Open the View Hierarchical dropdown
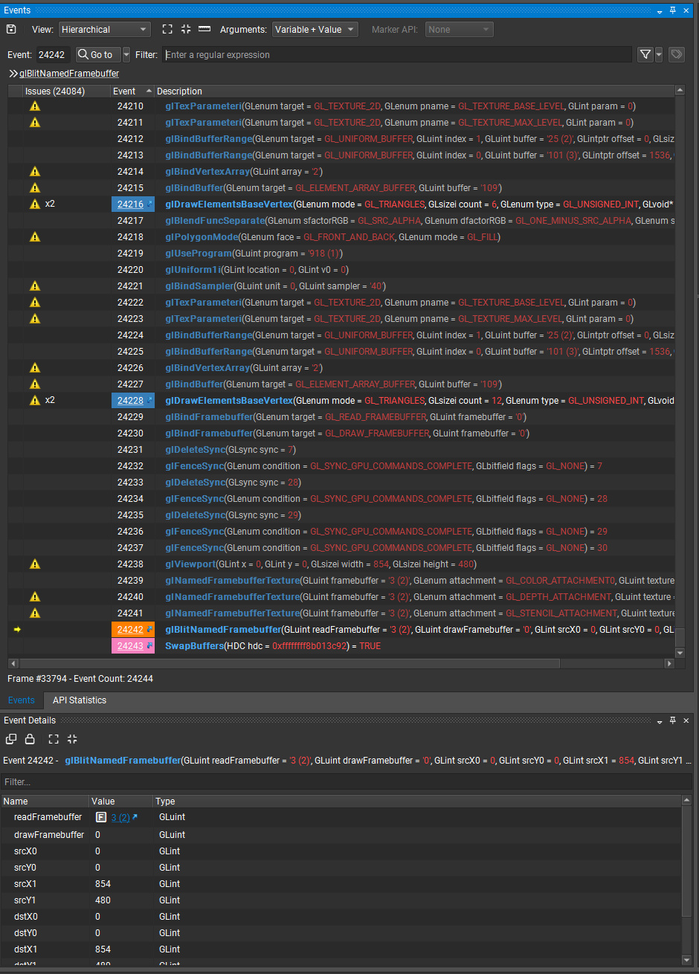This screenshot has width=699, height=974. tap(104, 30)
